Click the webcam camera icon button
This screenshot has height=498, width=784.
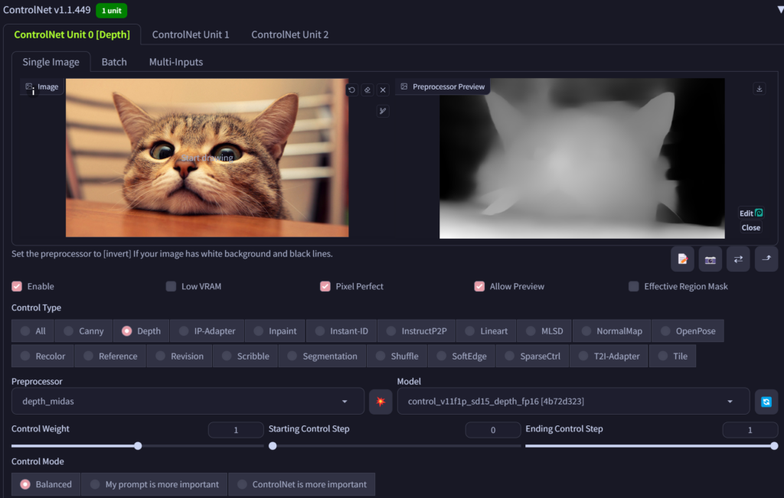pos(710,259)
